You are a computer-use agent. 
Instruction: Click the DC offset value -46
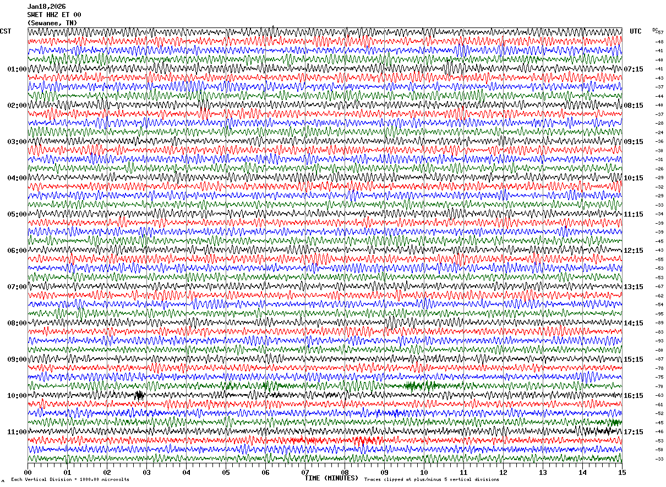point(659,431)
